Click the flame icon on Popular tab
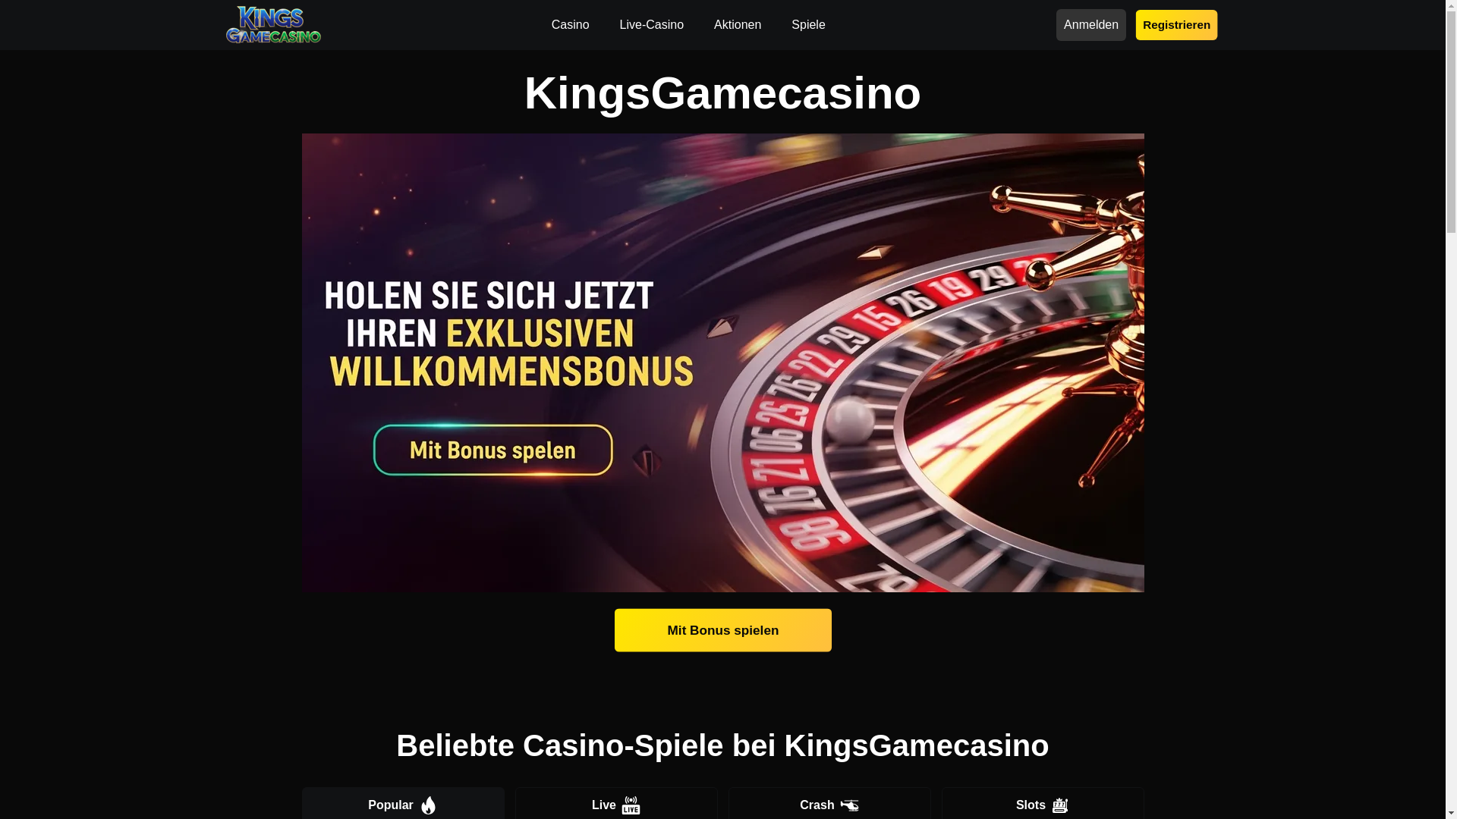 428,805
